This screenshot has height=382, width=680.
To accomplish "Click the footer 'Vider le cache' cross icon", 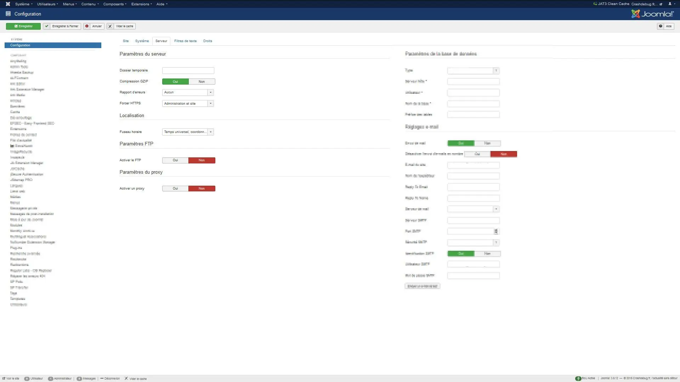I will [126, 378].
